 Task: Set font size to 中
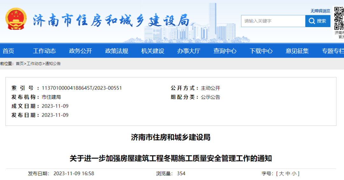[288, 174]
